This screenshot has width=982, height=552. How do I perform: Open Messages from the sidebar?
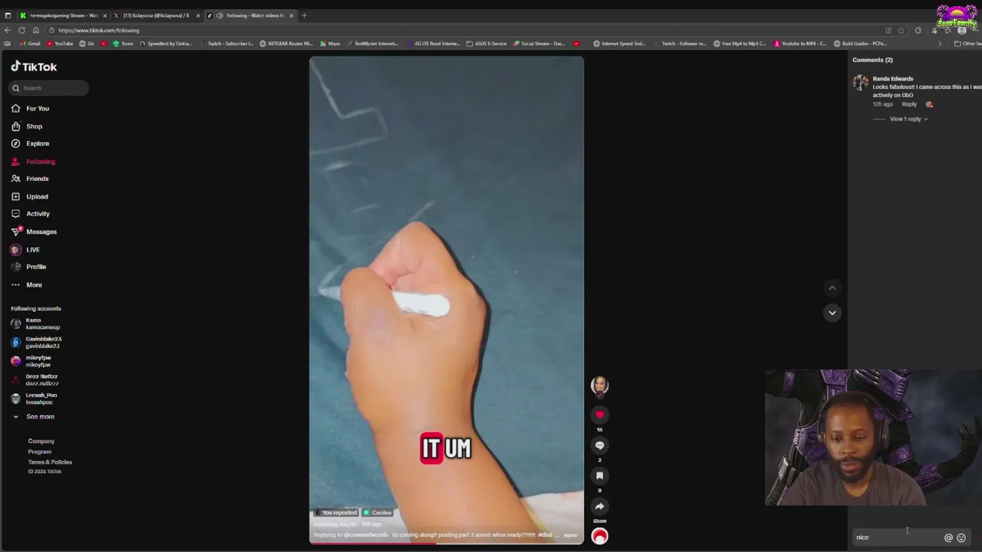click(35, 232)
